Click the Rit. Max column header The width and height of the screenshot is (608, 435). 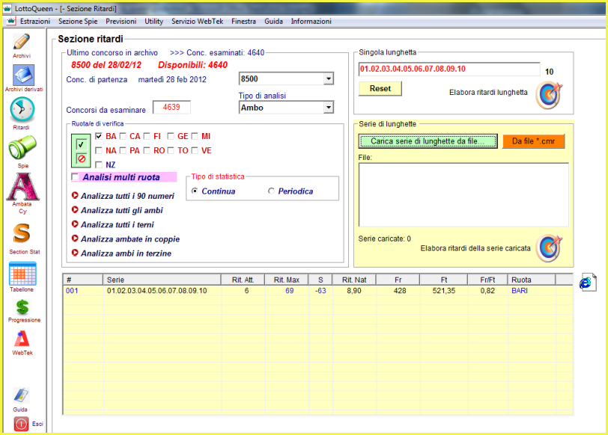pyautogui.click(x=287, y=280)
